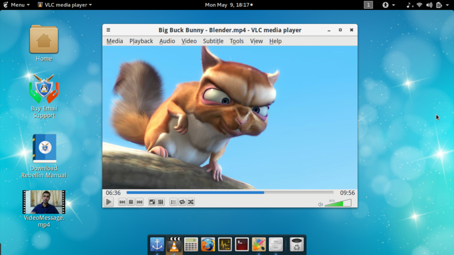This screenshot has width=454, height=255.
Task: Open the Buy Email Support shortcut
Action: 44,96
